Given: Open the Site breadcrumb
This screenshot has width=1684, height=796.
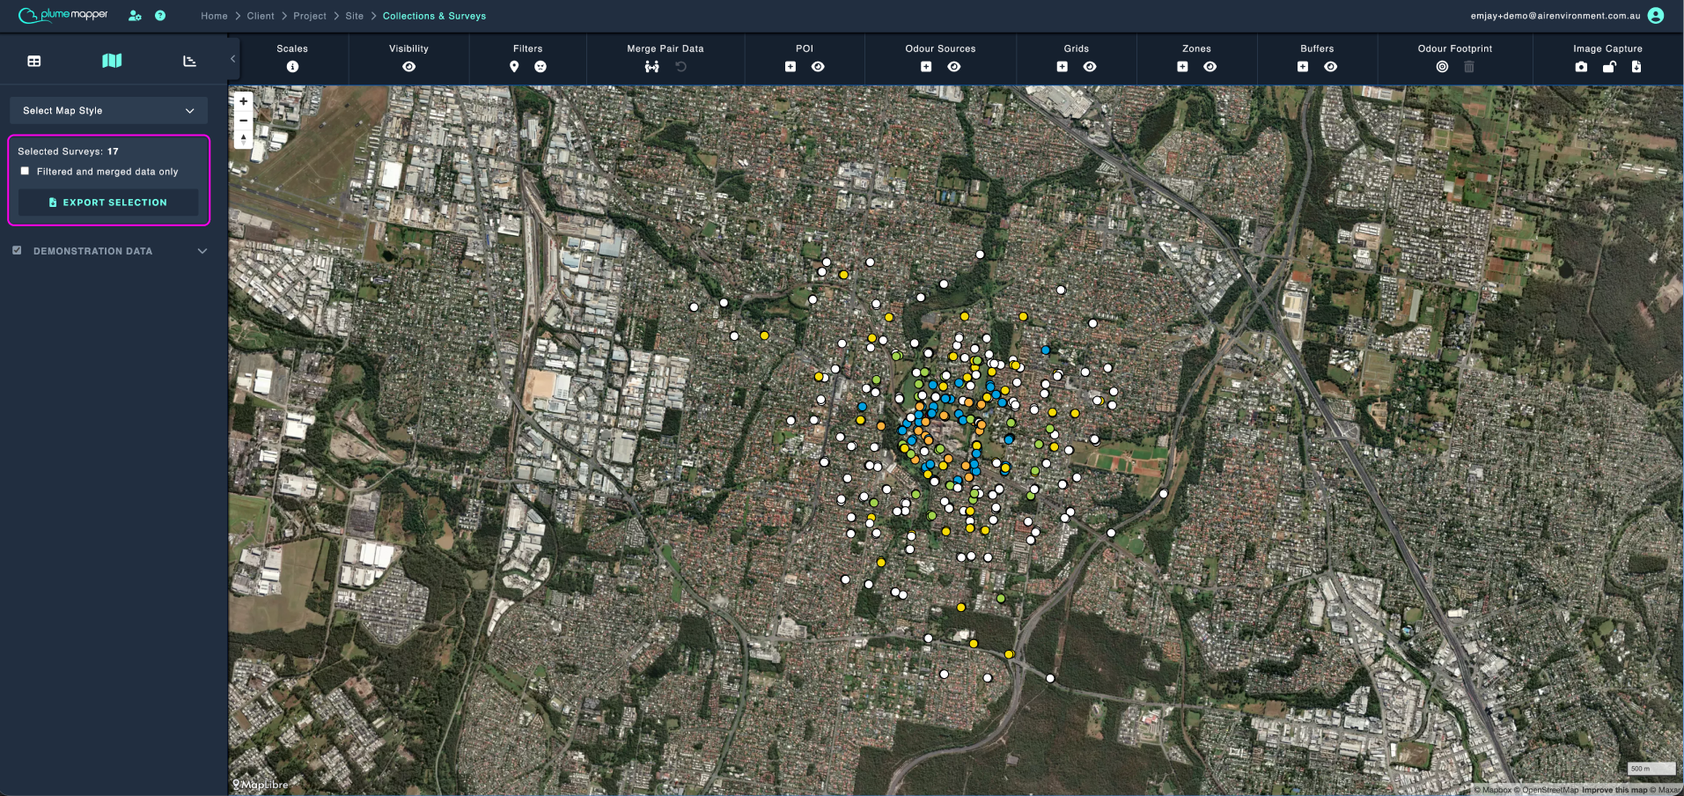Looking at the screenshot, I should tap(355, 16).
